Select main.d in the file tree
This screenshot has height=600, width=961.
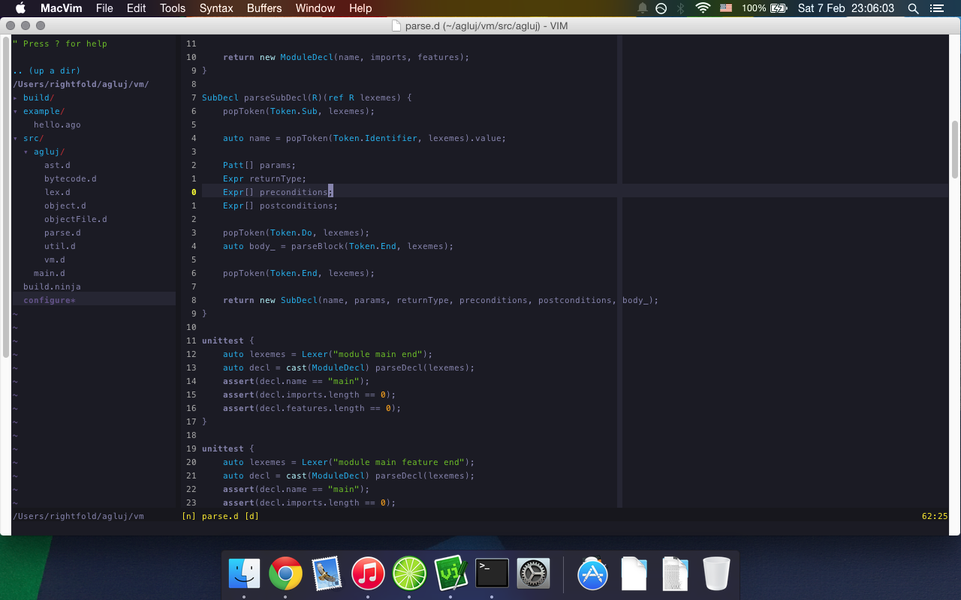(50, 273)
